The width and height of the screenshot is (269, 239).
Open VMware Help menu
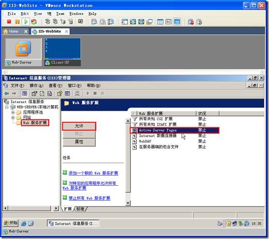tap(92, 14)
